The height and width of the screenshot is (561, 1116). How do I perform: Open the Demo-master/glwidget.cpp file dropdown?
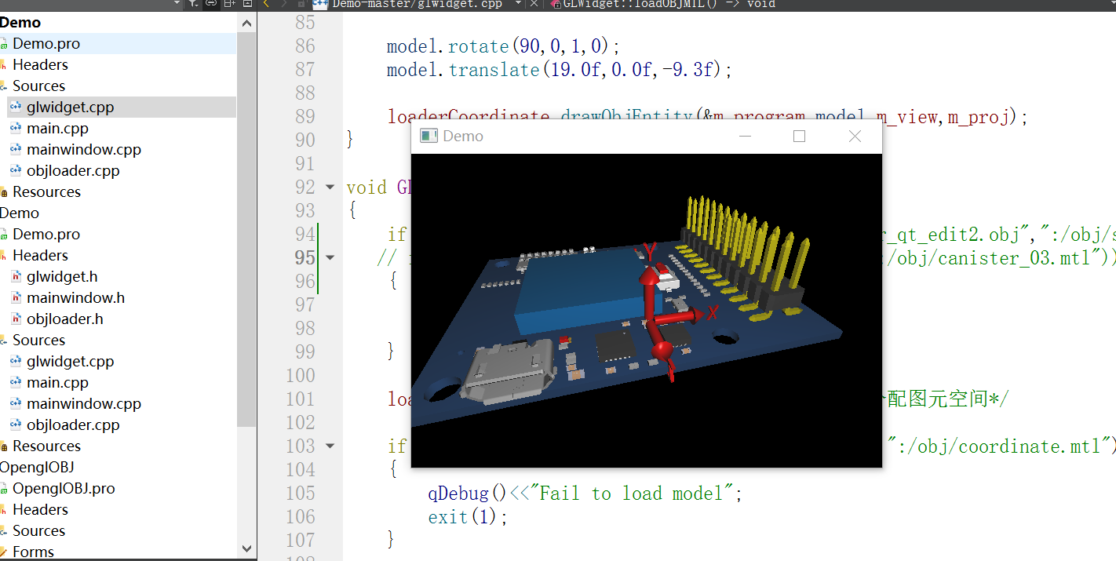(x=517, y=5)
